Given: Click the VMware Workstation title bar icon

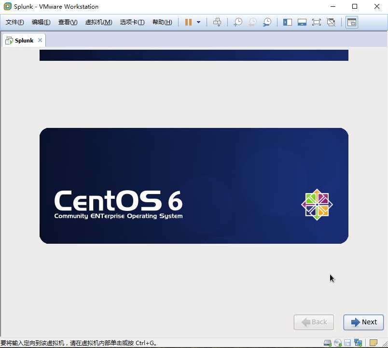Looking at the screenshot, I should pyautogui.click(x=7, y=6).
